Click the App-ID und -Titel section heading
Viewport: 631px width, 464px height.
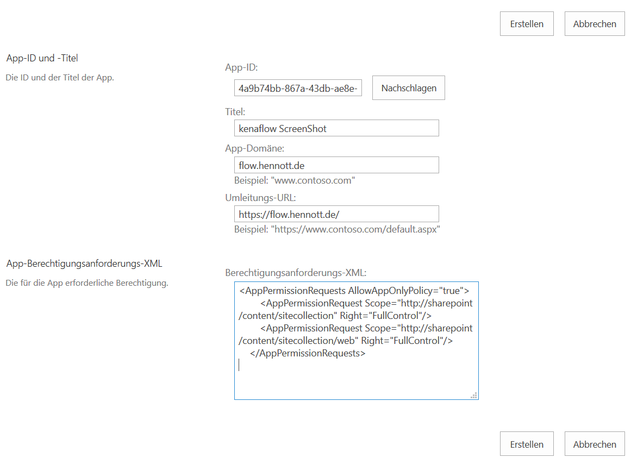pos(42,58)
